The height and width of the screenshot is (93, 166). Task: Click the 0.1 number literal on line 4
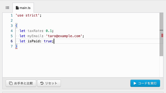(49, 31)
